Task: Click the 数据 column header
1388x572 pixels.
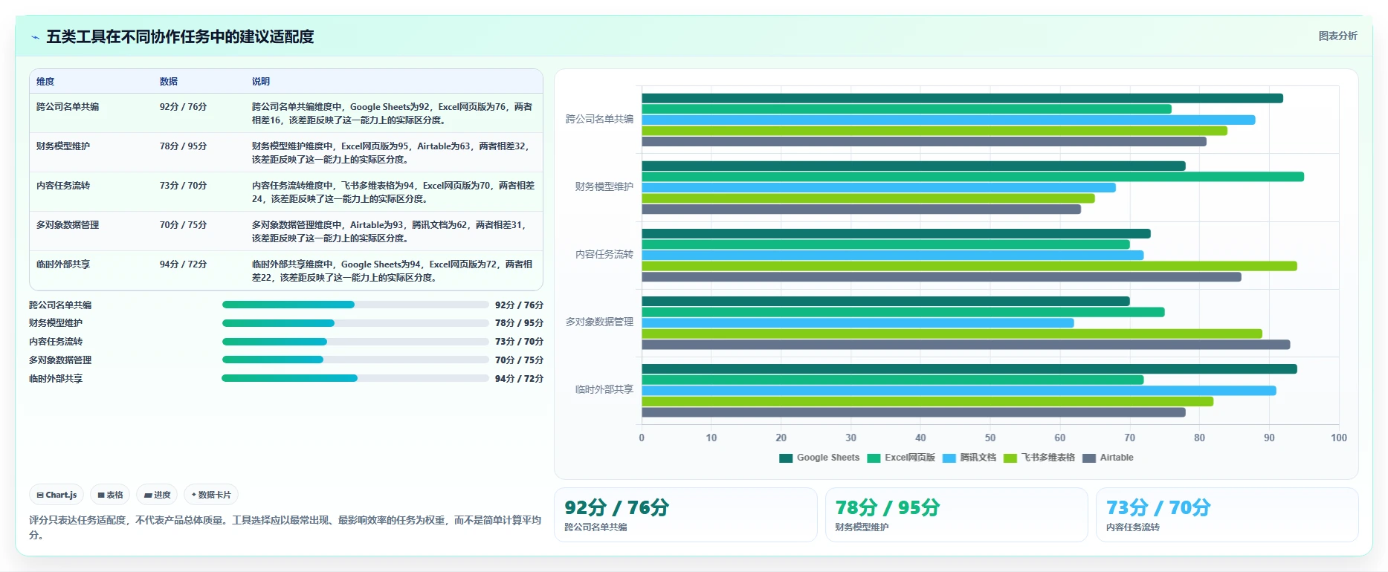Action: click(x=169, y=82)
